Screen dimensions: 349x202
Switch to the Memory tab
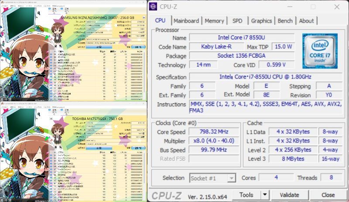(x=214, y=21)
